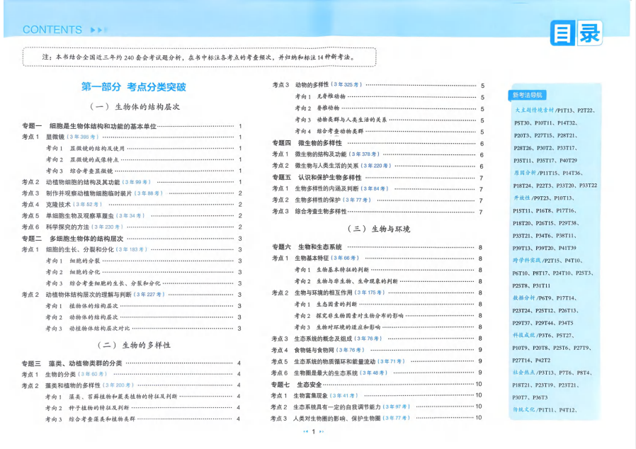
Task: Open the 第一部分 考点分类突破 heading
Action: coord(133,87)
